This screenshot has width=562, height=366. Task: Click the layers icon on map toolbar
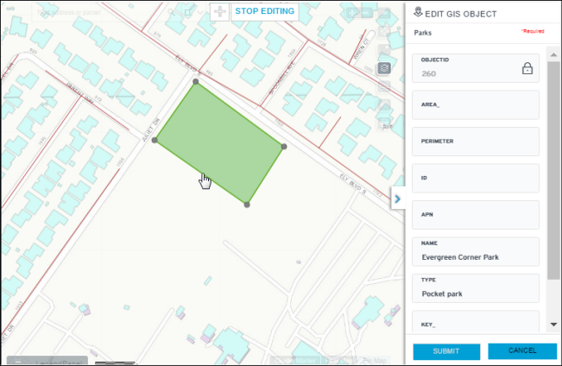tap(386, 68)
